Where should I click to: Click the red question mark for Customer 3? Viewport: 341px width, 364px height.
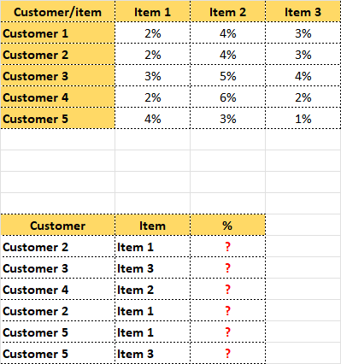(x=227, y=267)
